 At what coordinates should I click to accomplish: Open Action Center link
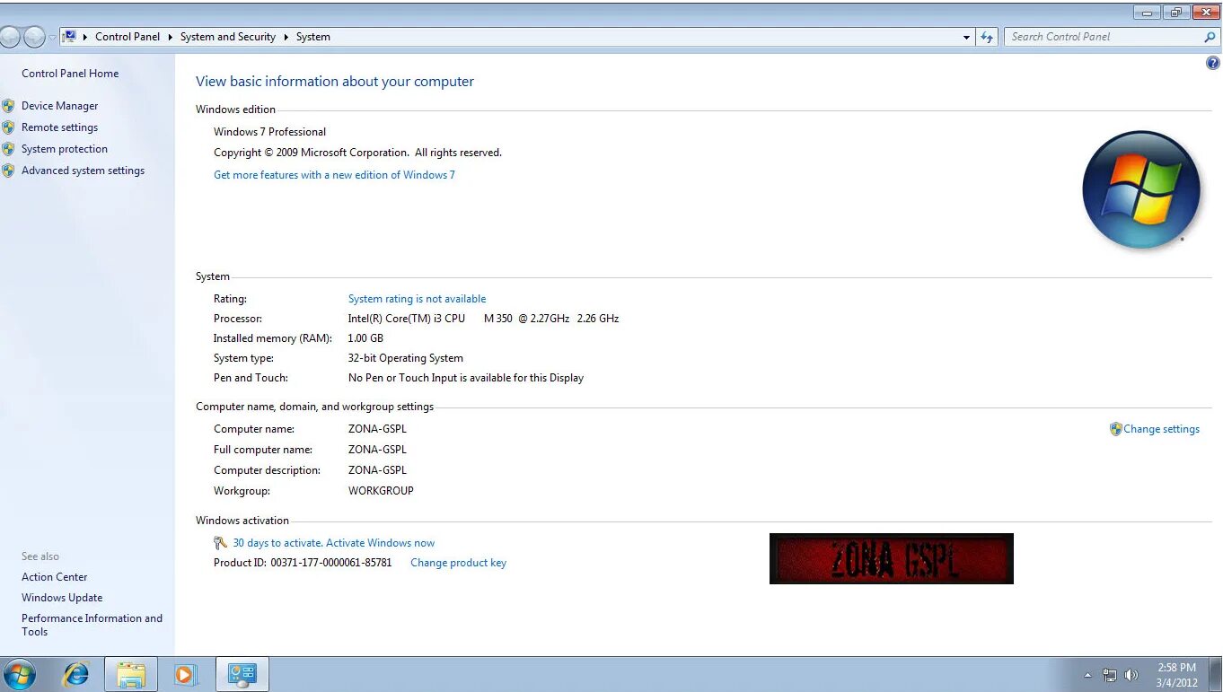[55, 577]
